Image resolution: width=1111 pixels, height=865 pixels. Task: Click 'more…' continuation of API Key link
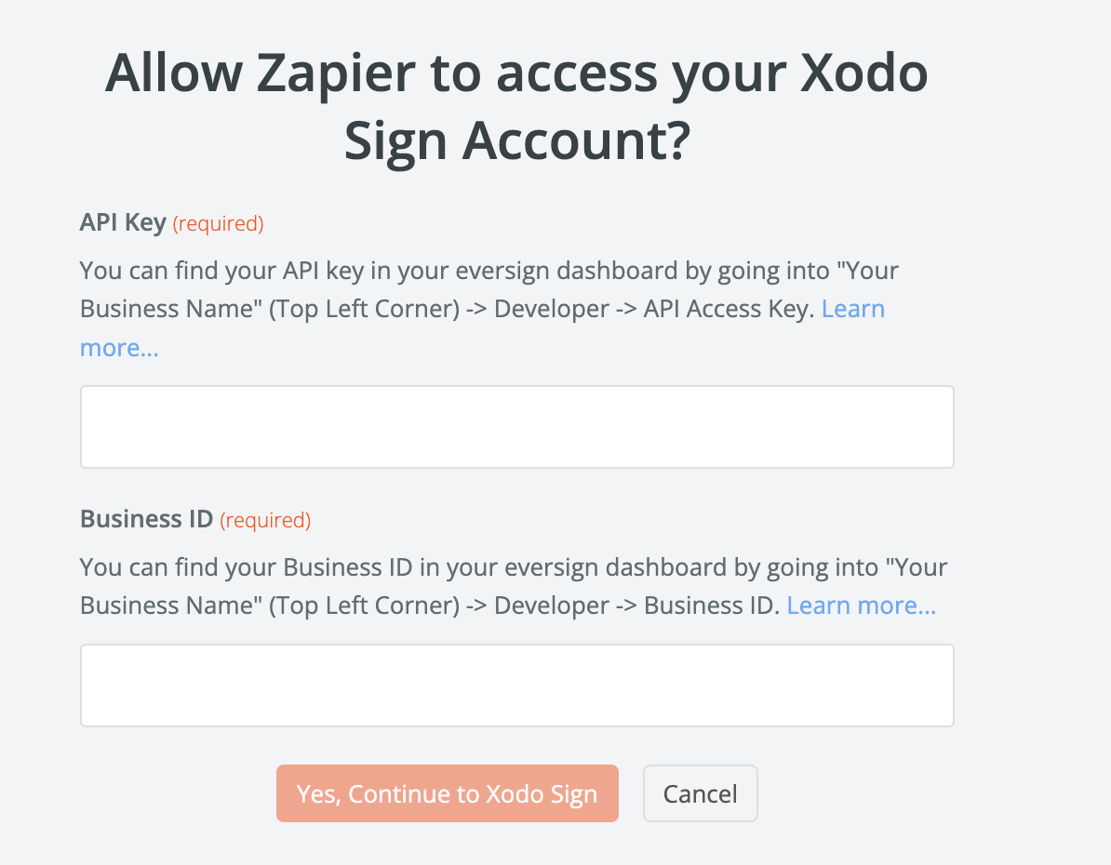coord(119,348)
